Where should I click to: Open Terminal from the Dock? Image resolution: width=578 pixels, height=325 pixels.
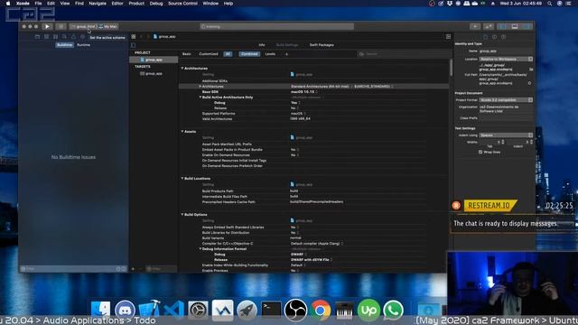pyautogui.click(x=271, y=310)
